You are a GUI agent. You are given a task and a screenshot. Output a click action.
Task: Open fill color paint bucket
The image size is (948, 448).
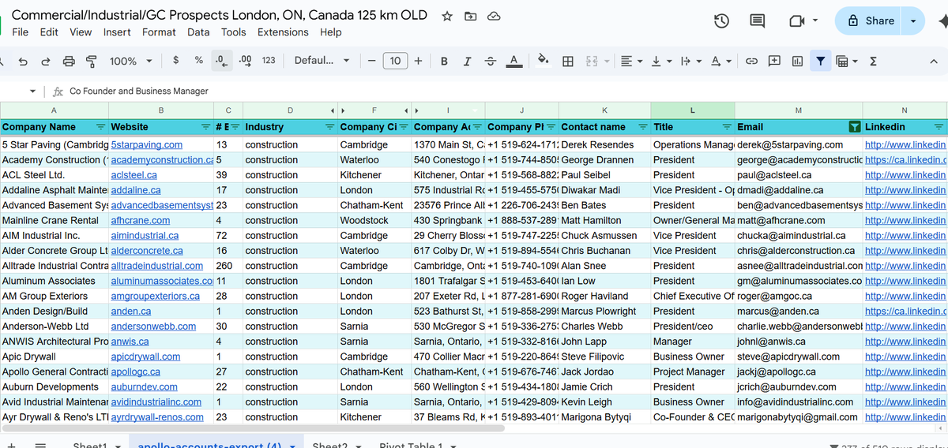[544, 61]
